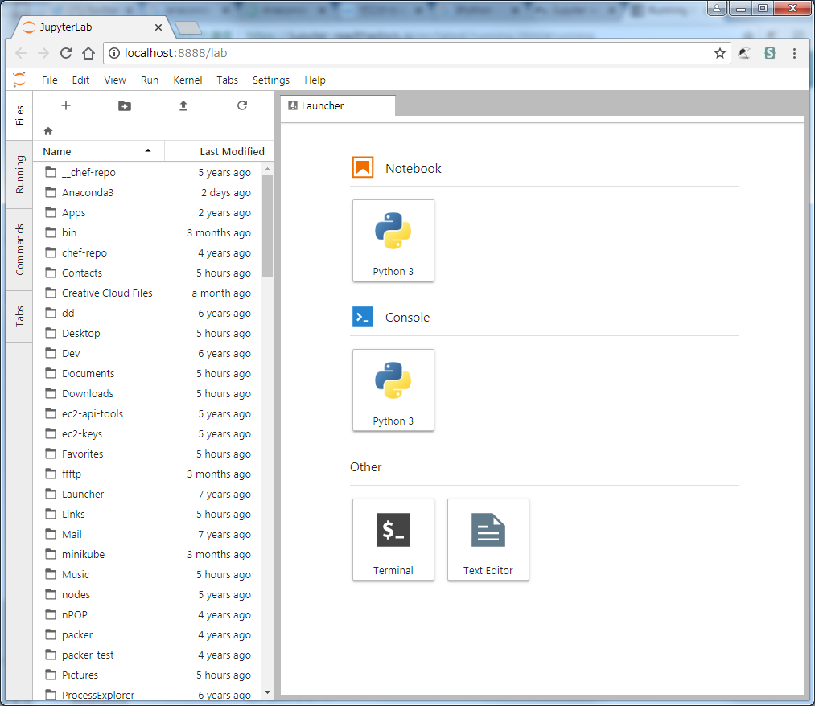
Task: Click the green S extension icon
Action: [770, 53]
